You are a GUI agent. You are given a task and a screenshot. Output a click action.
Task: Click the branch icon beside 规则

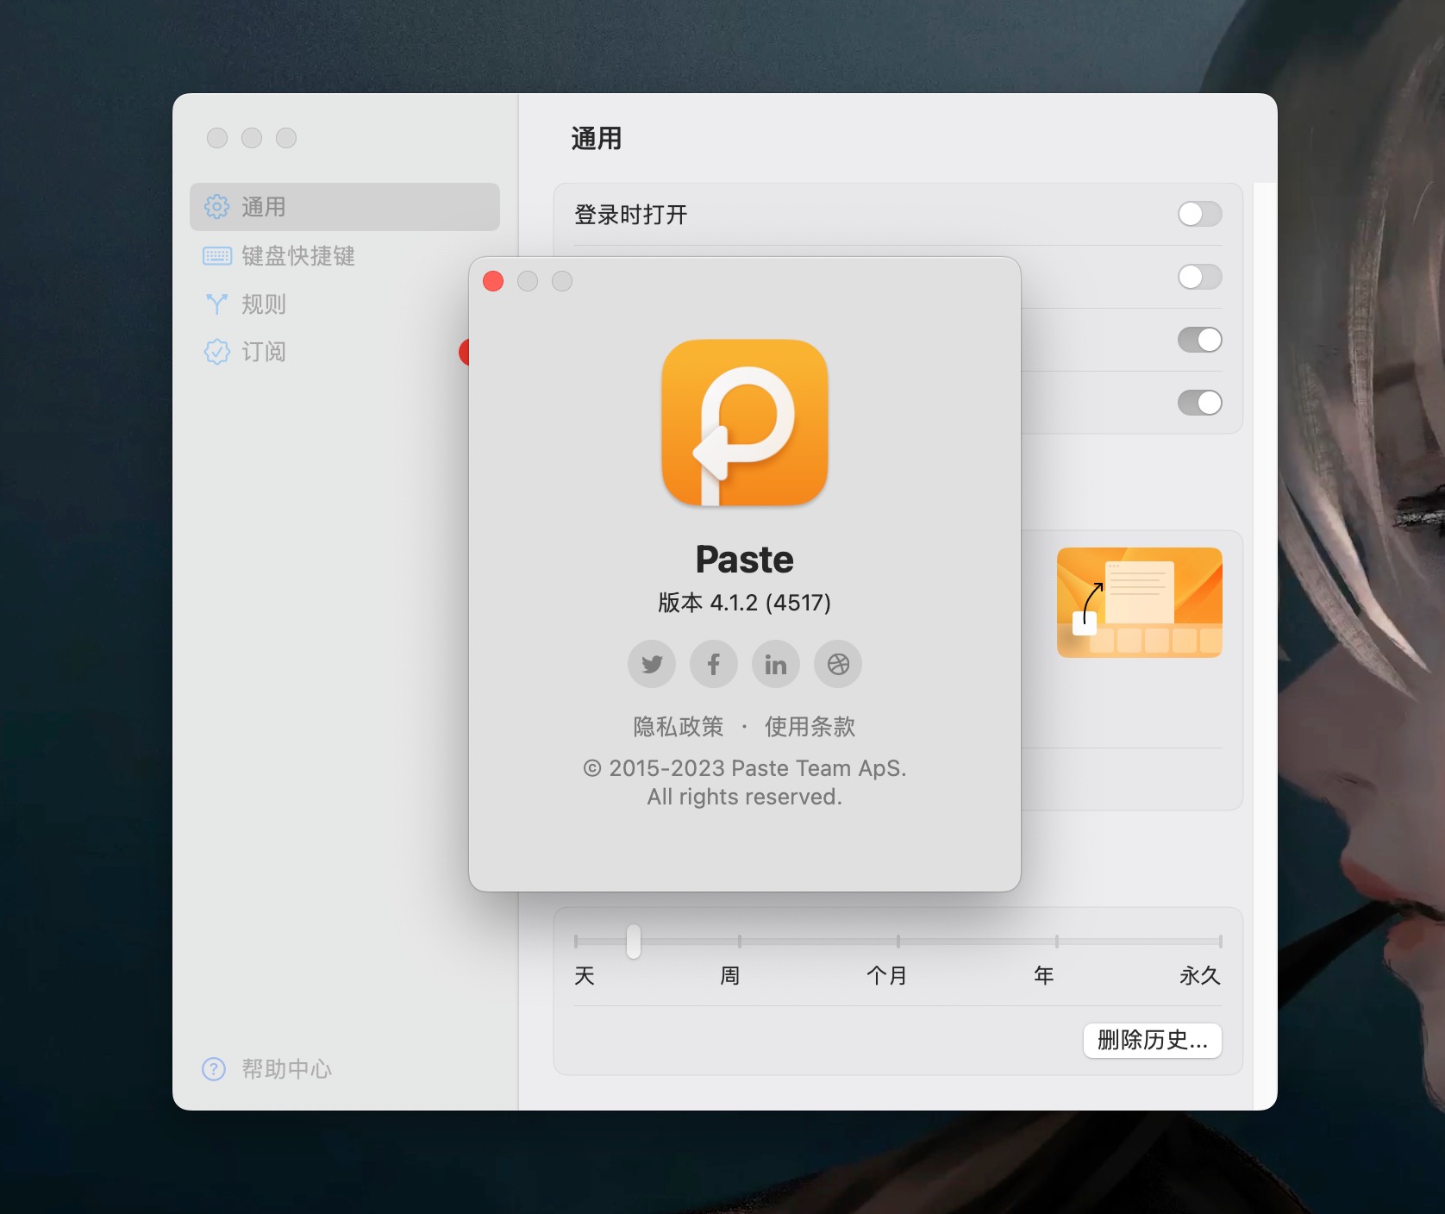[216, 303]
